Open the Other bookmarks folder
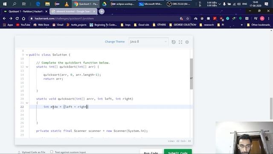The height and width of the screenshot is (154, 273). (258, 25)
